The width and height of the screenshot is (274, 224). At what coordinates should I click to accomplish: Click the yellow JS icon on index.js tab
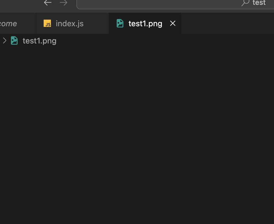[x=47, y=24]
